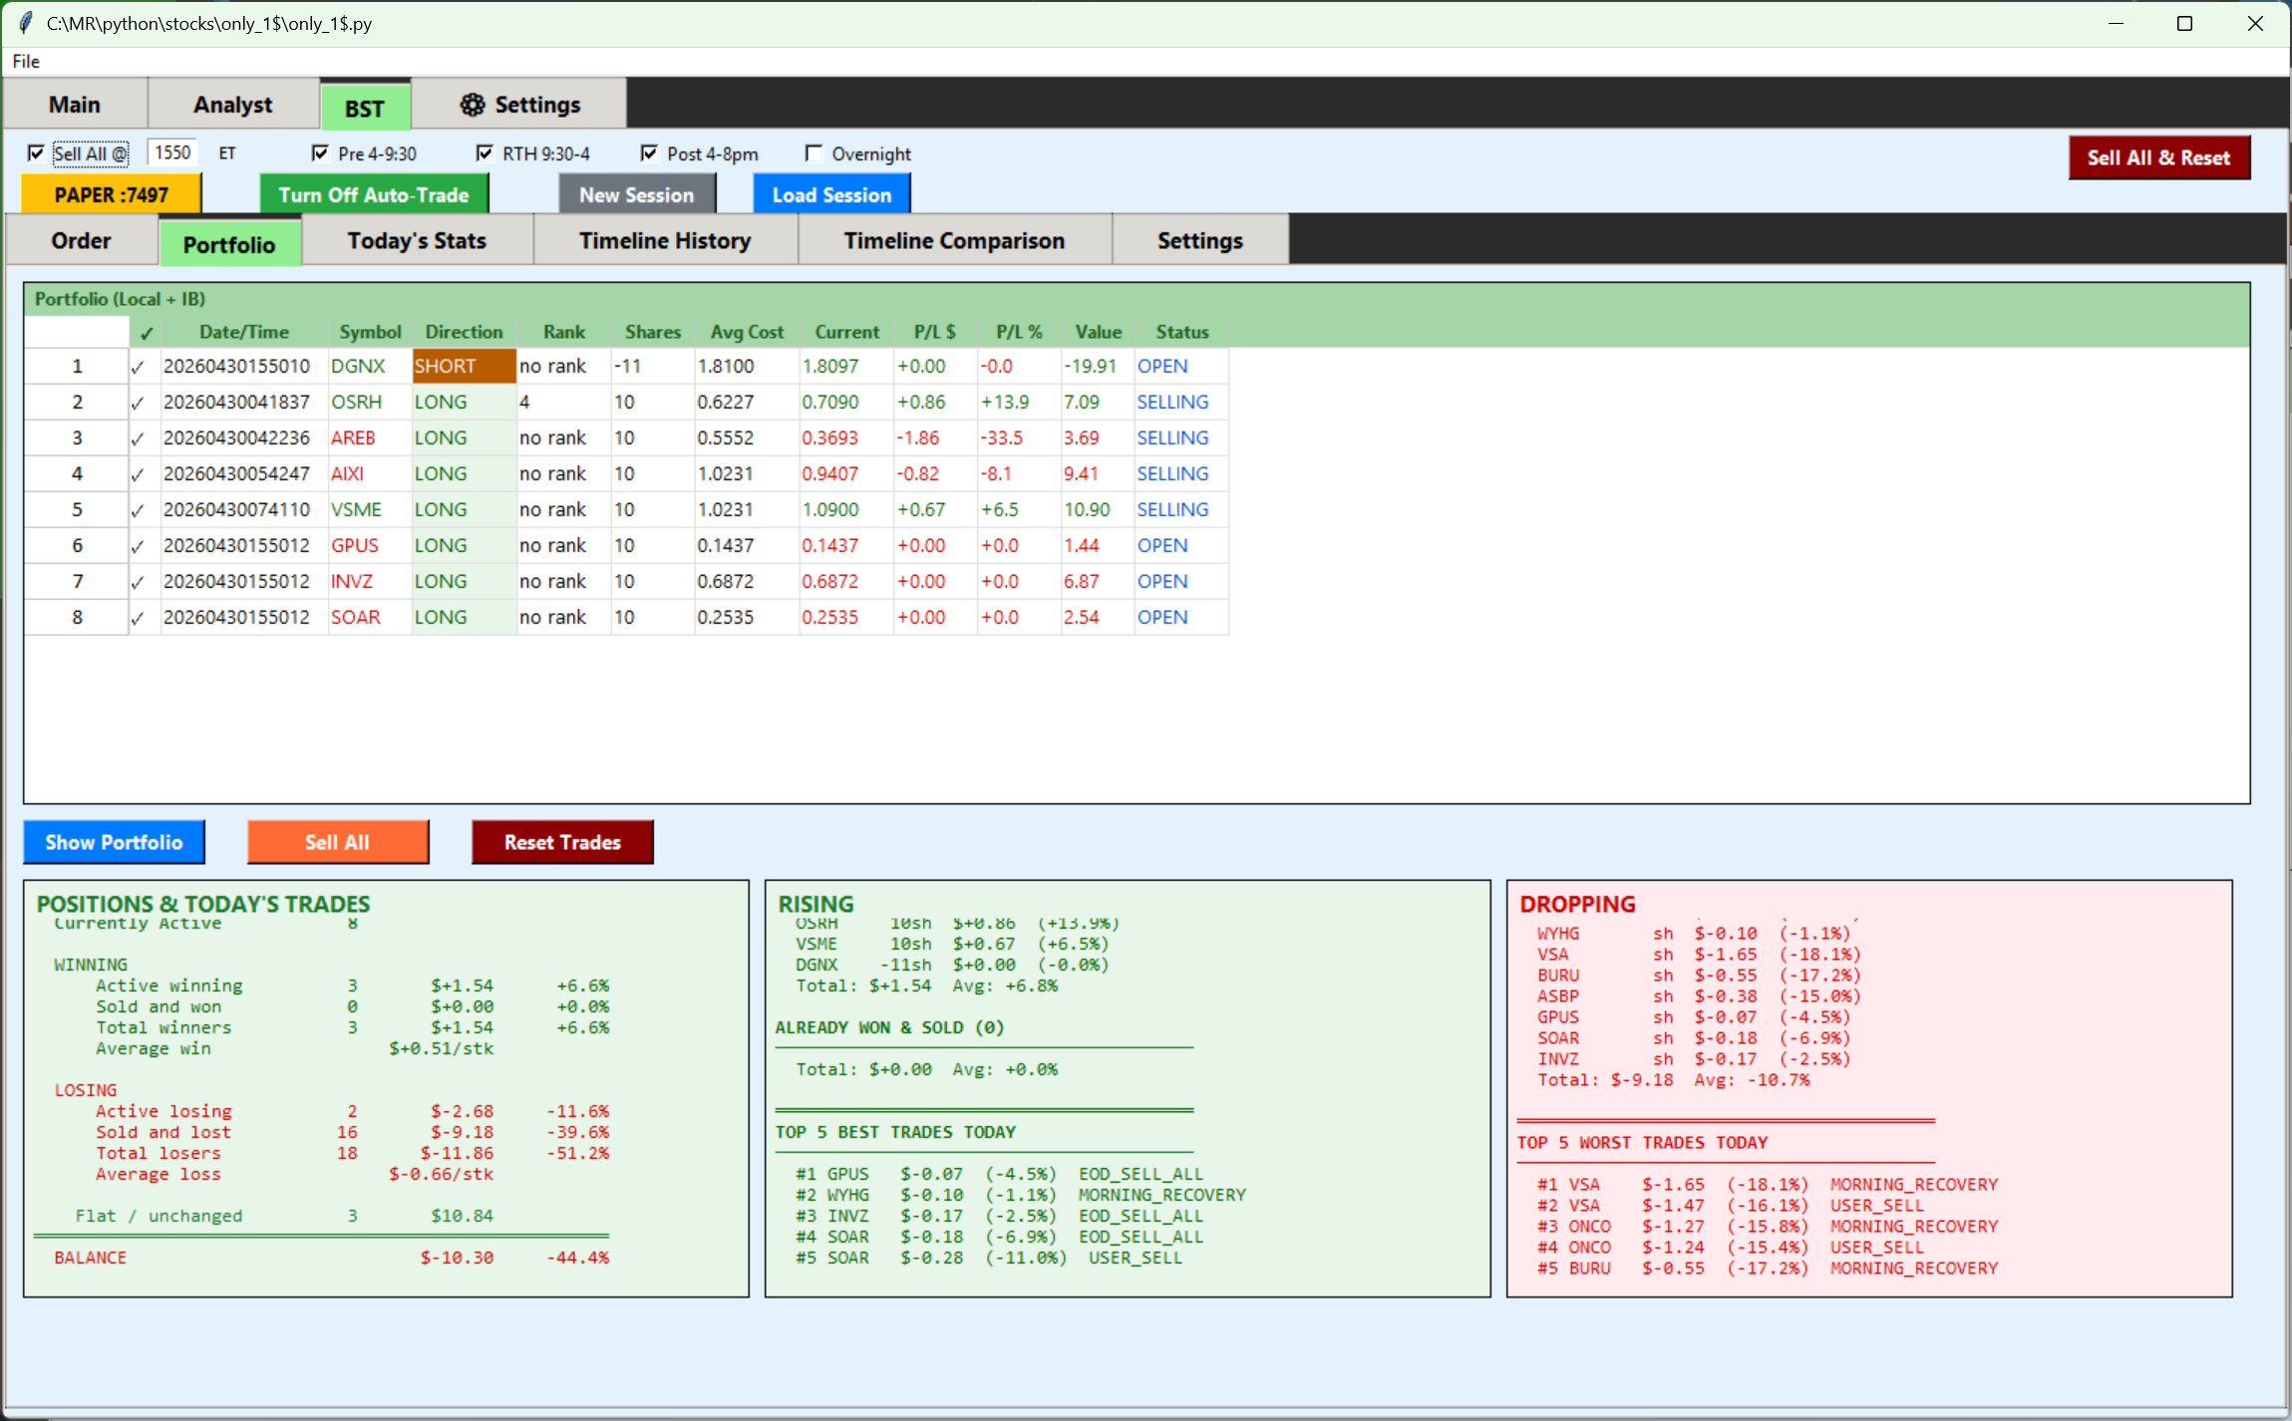Sort by the Value column header
Image resolution: width=2292 pixels, height=1421 pixels.
click(x=1098, y=333)
